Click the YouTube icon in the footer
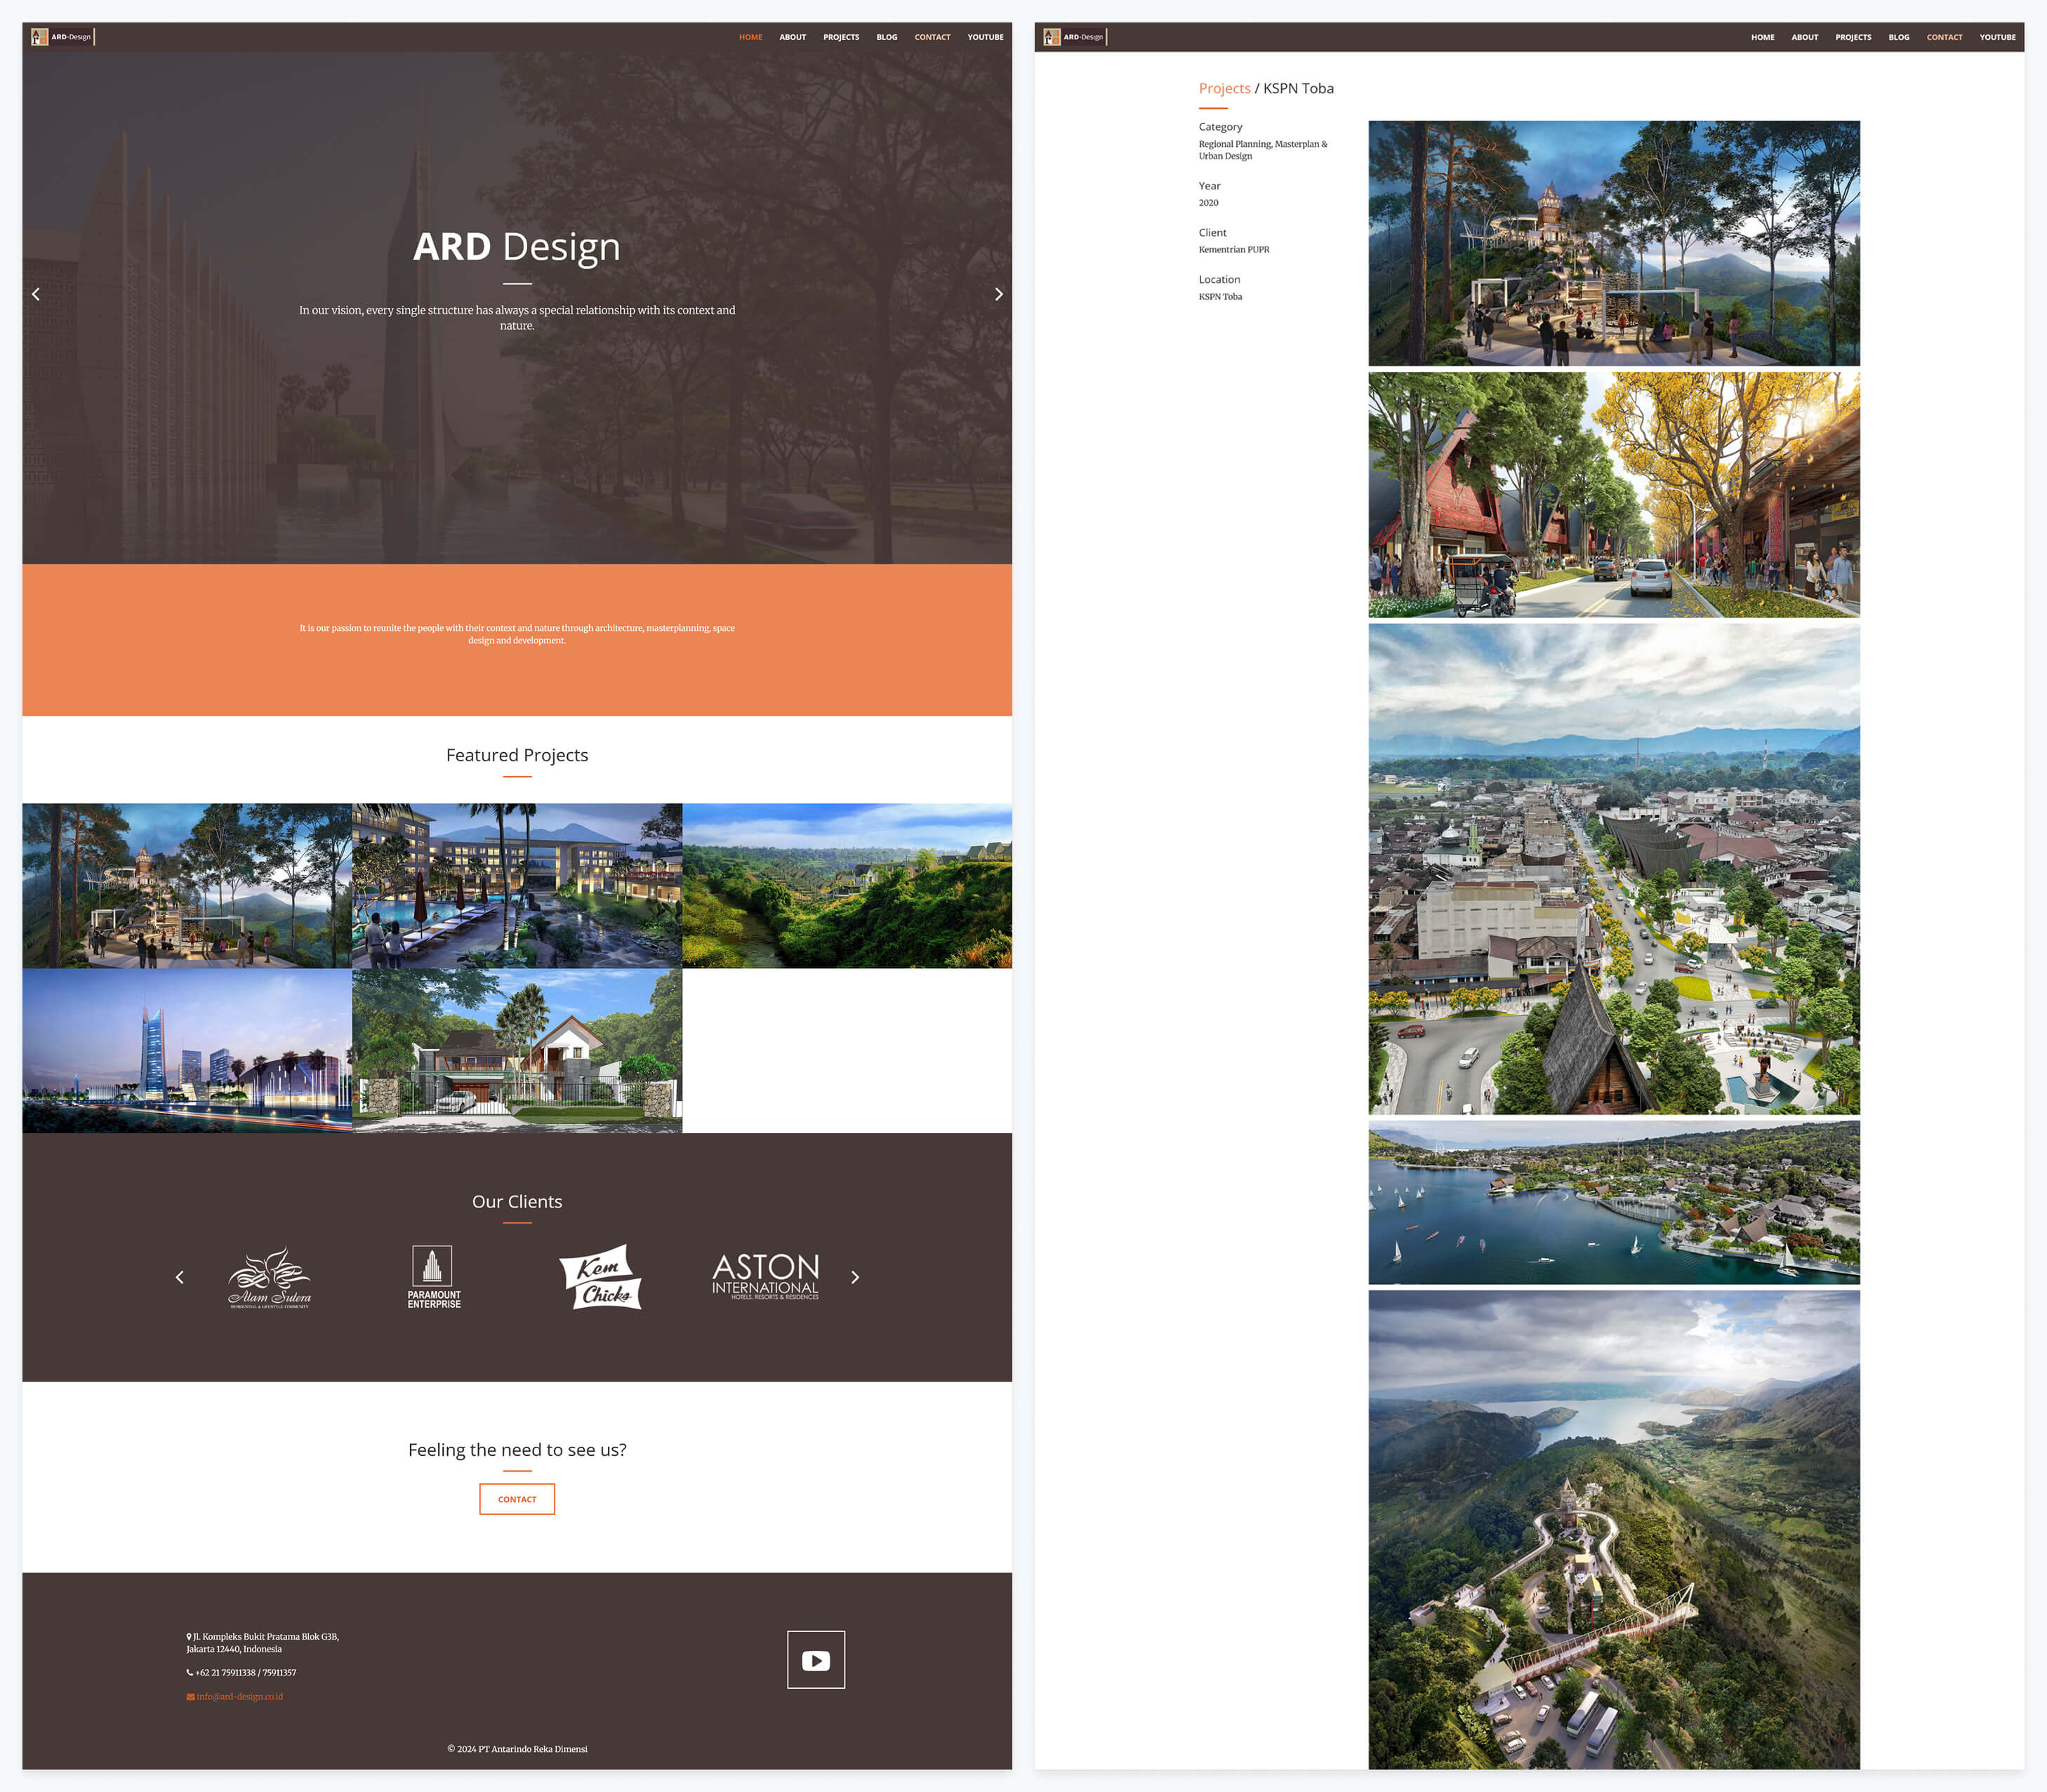Image resolution: width=2047 pixels, height=1792 pixels. point(816,1660)
